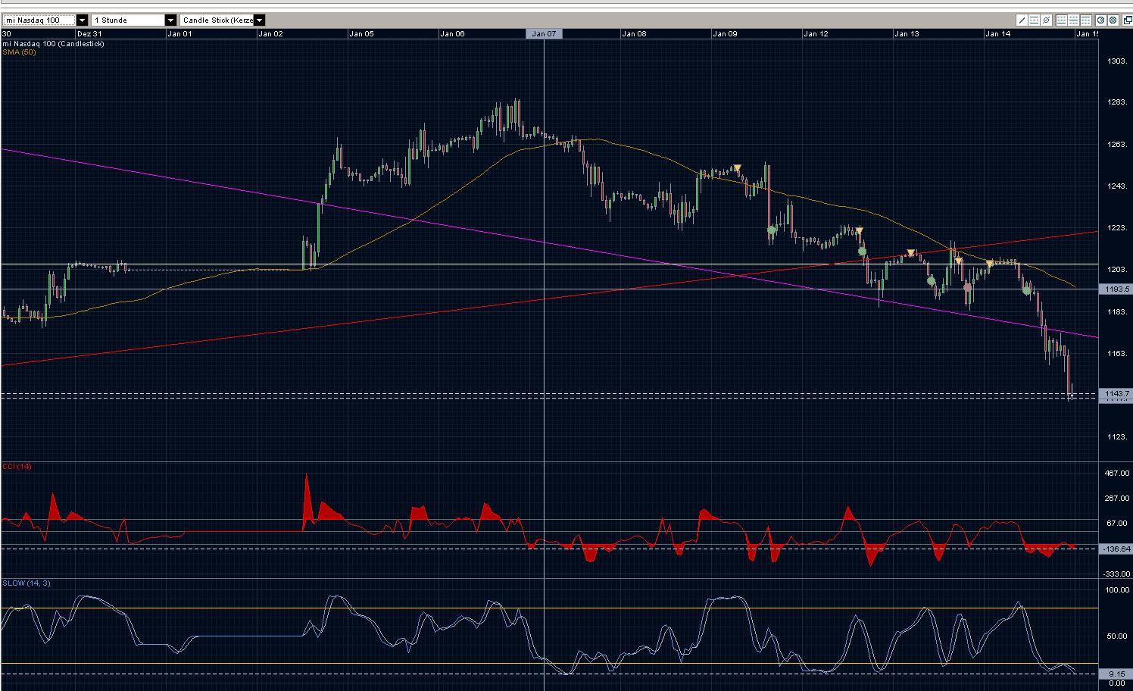Expand the 1 Stunde timeframe dropdown
This screenshot has width=1133, height=691.
(x=170, y=20)
